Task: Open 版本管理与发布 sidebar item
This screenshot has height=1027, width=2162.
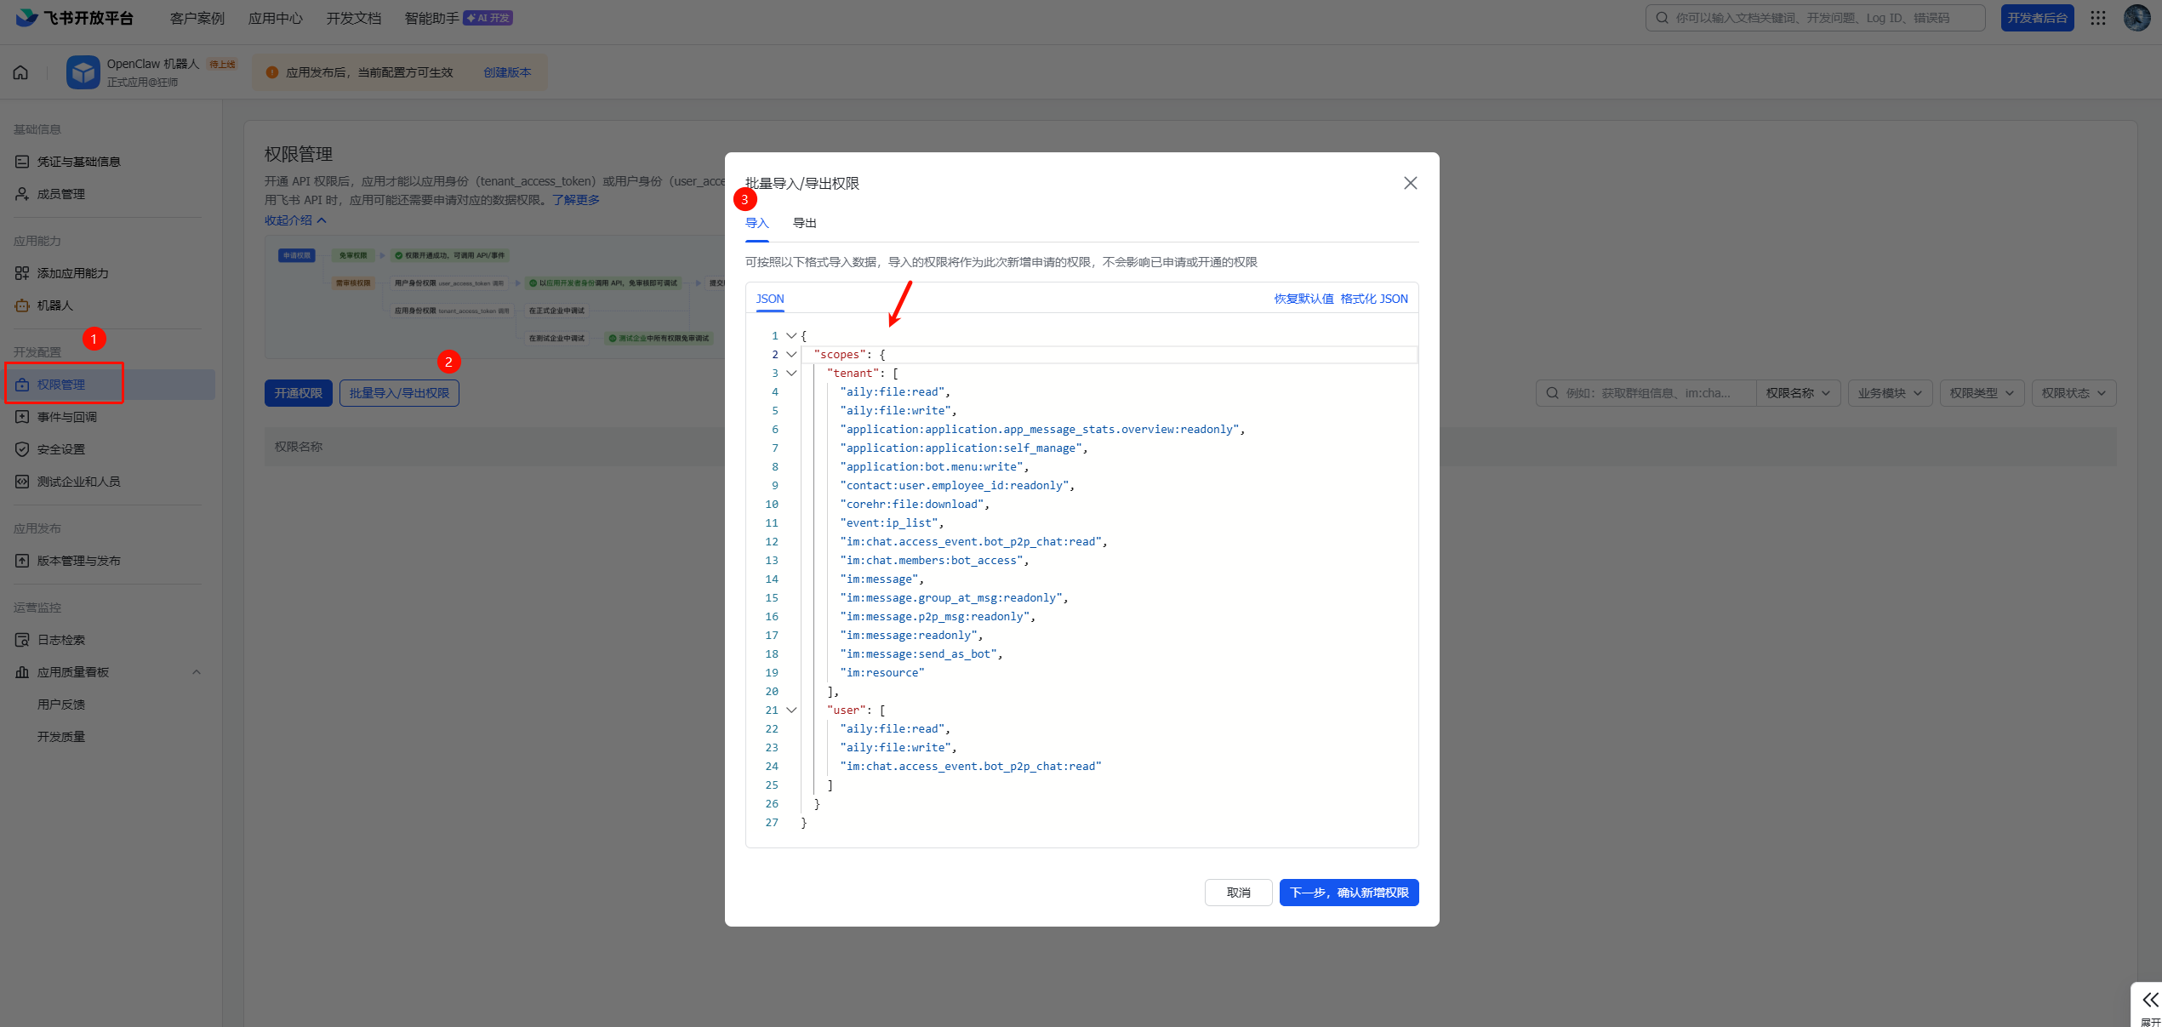Action: pos(78,561)
